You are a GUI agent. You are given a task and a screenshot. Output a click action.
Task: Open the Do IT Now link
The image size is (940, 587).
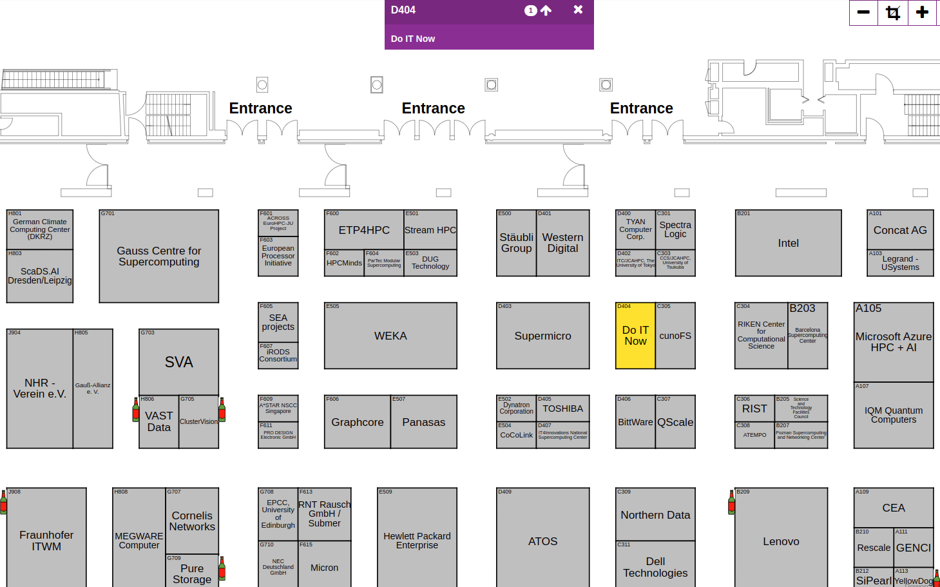pos(413,39)
